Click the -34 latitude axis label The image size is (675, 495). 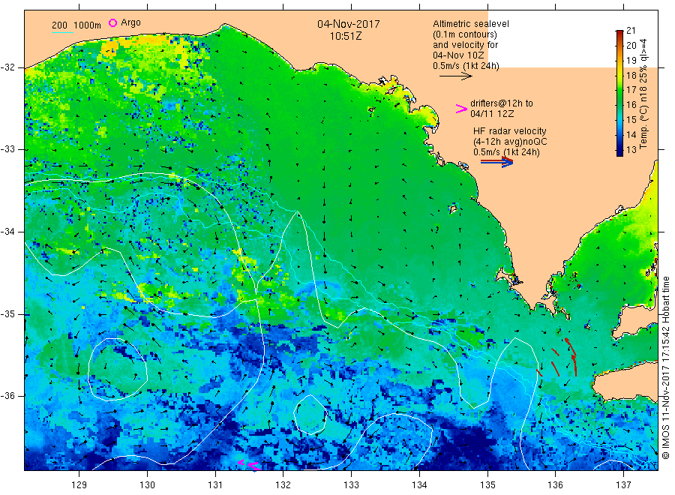click(x=8, y=232)
